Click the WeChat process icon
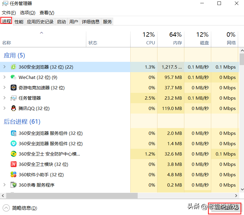Screen dimensions: 244x215 [x=13, y=77]
